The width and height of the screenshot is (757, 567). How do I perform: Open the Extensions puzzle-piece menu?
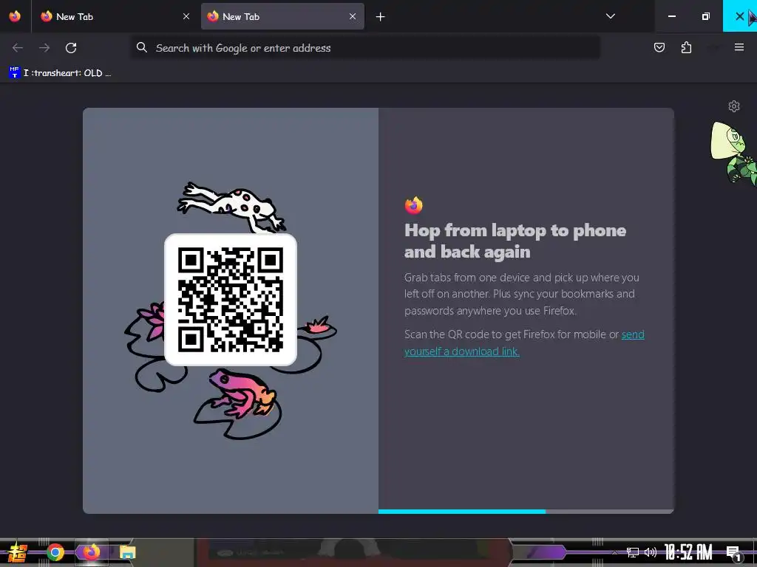(x=686, y=47)
